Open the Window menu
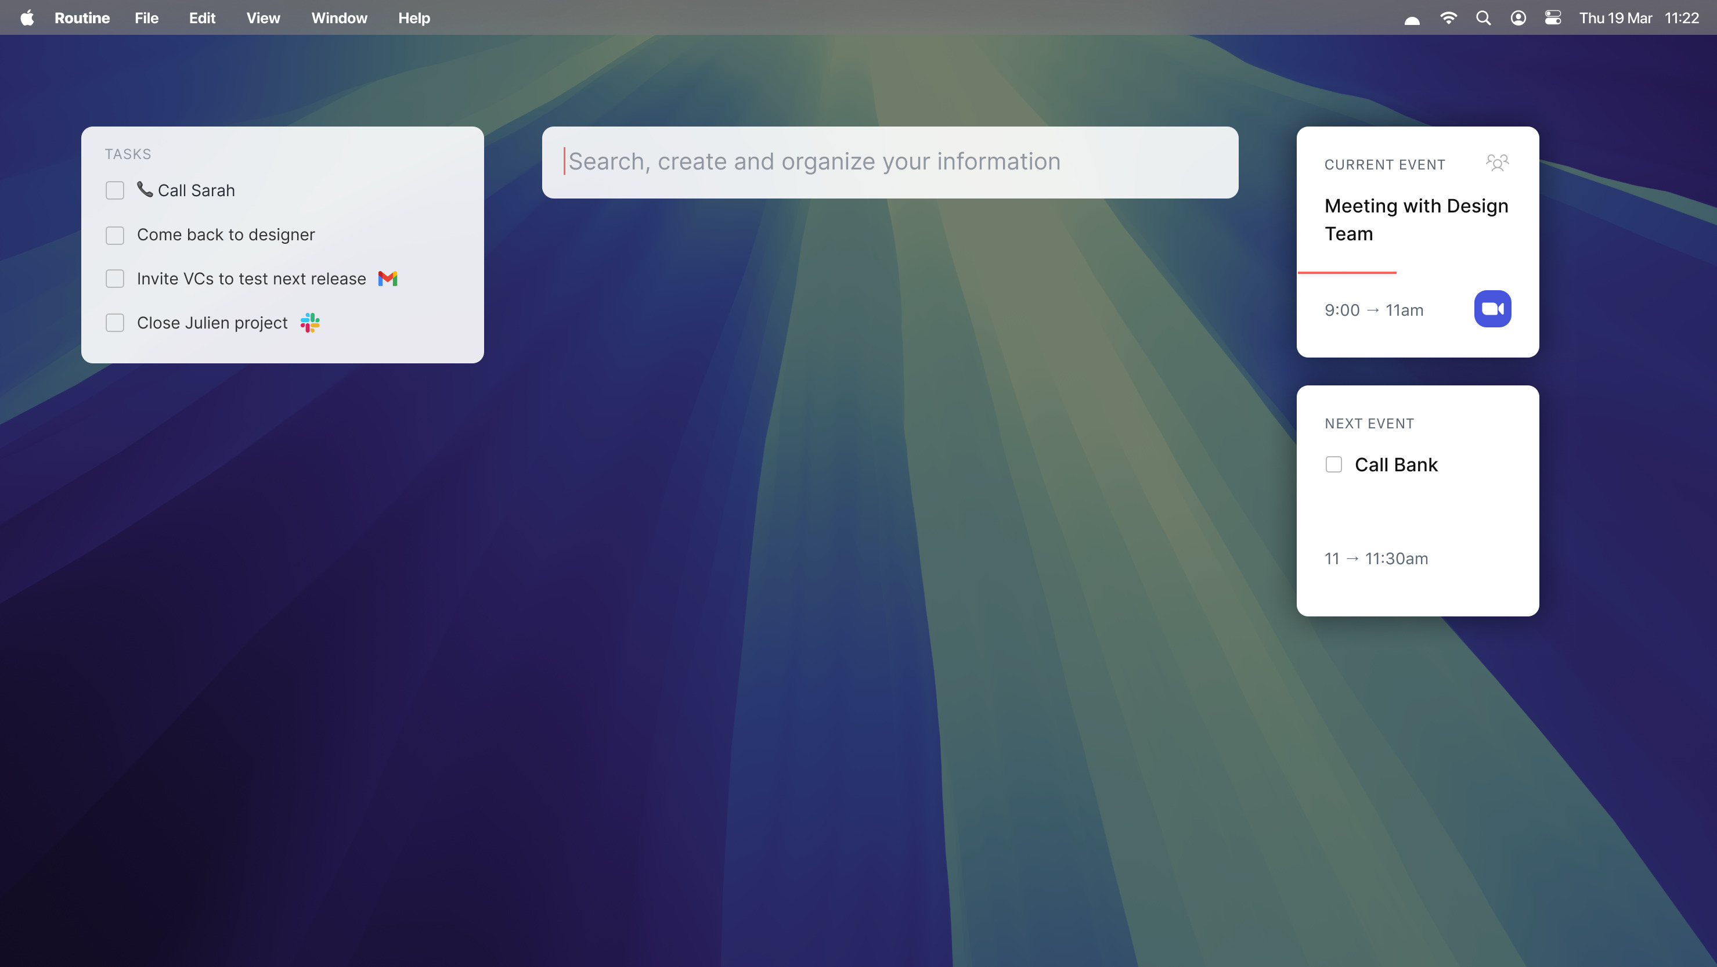The height and width of the screenshot is (967, 1717). 338,18
